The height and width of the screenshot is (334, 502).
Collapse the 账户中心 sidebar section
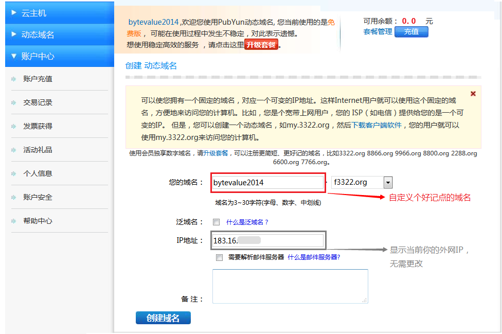(x=59, y=56)
